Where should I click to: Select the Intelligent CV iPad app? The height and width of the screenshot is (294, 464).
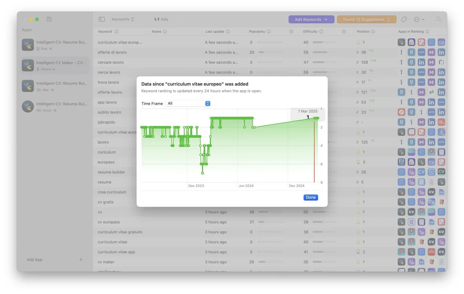(x=55, y=45)
